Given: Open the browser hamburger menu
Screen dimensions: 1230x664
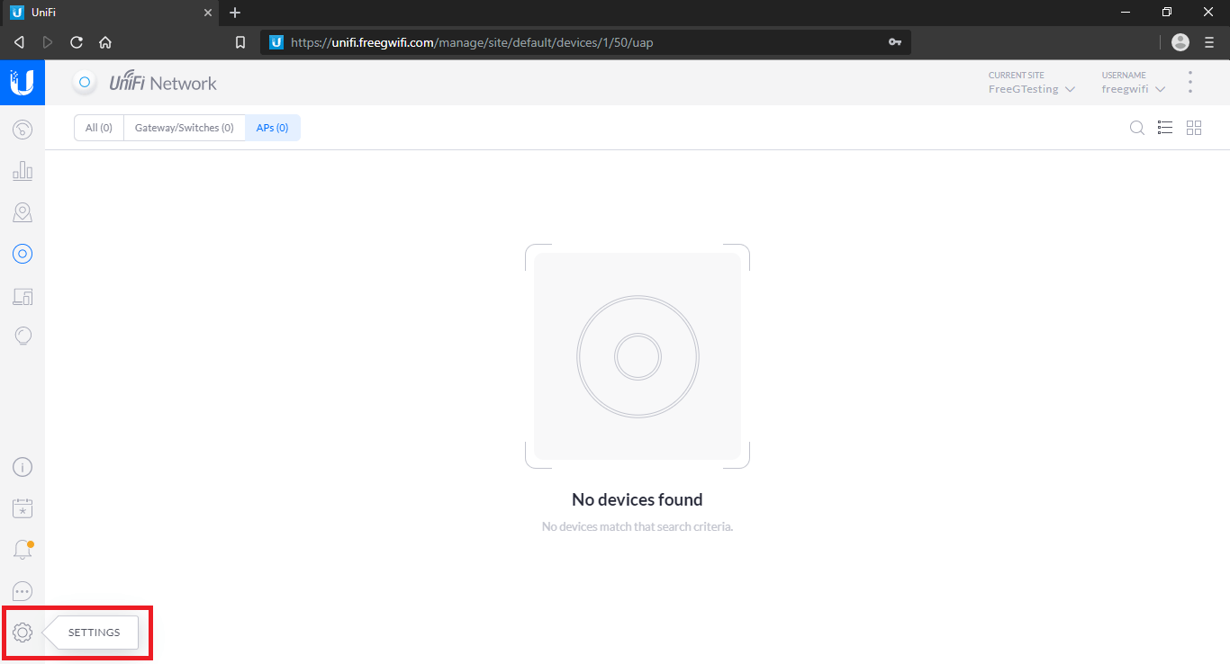Looking at the screenshot, I should coord(1209,42).
